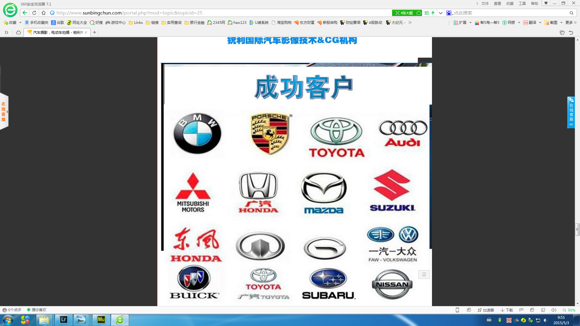
Task: Click the history clock icon in status bar
Action: (x=469, y=310)
